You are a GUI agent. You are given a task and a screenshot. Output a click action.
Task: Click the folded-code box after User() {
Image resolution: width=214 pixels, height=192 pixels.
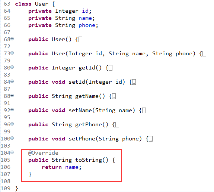80,40
